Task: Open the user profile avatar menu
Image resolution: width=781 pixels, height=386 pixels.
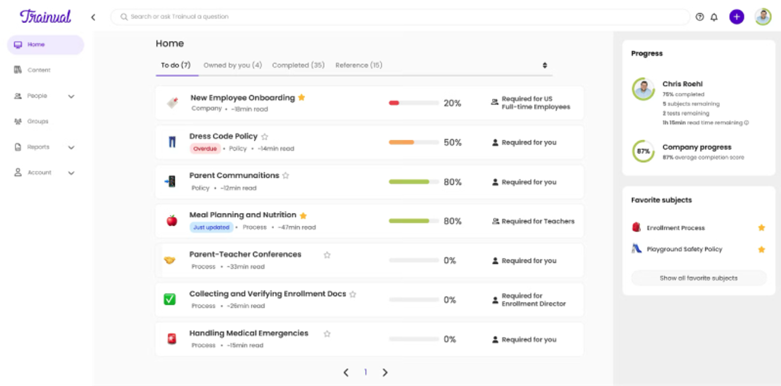Action: coord(763,17)
